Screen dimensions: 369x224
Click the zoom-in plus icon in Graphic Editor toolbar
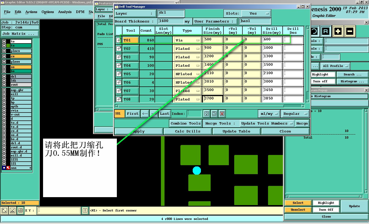coord(338,31)
